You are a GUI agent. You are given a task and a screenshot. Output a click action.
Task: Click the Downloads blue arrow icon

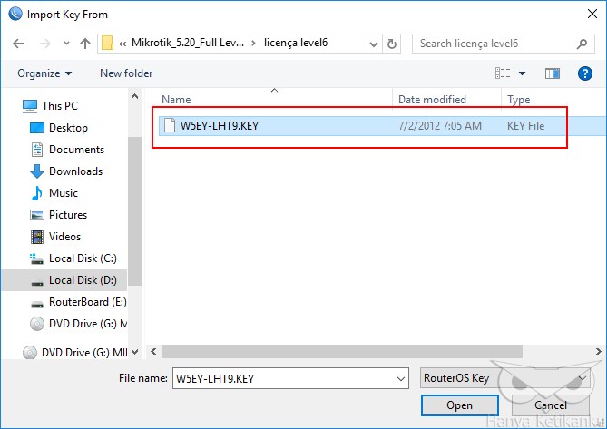click(x=37, y=171)
